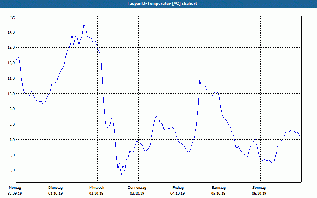
Task: Select the 10,0 y-axis label
Action: tap(11, 93)
